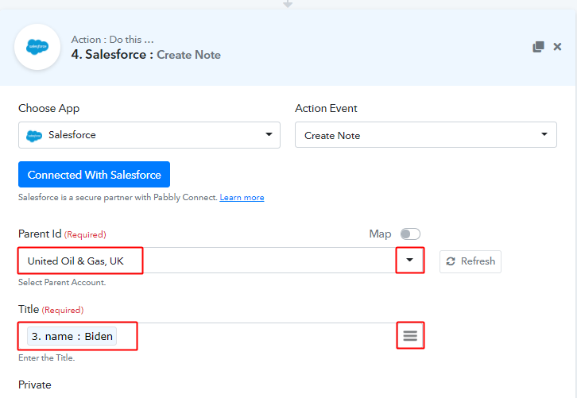Screen dimensions: 577x398
Task: Click the Enter the Title. hint text
Action: point(47,358)
